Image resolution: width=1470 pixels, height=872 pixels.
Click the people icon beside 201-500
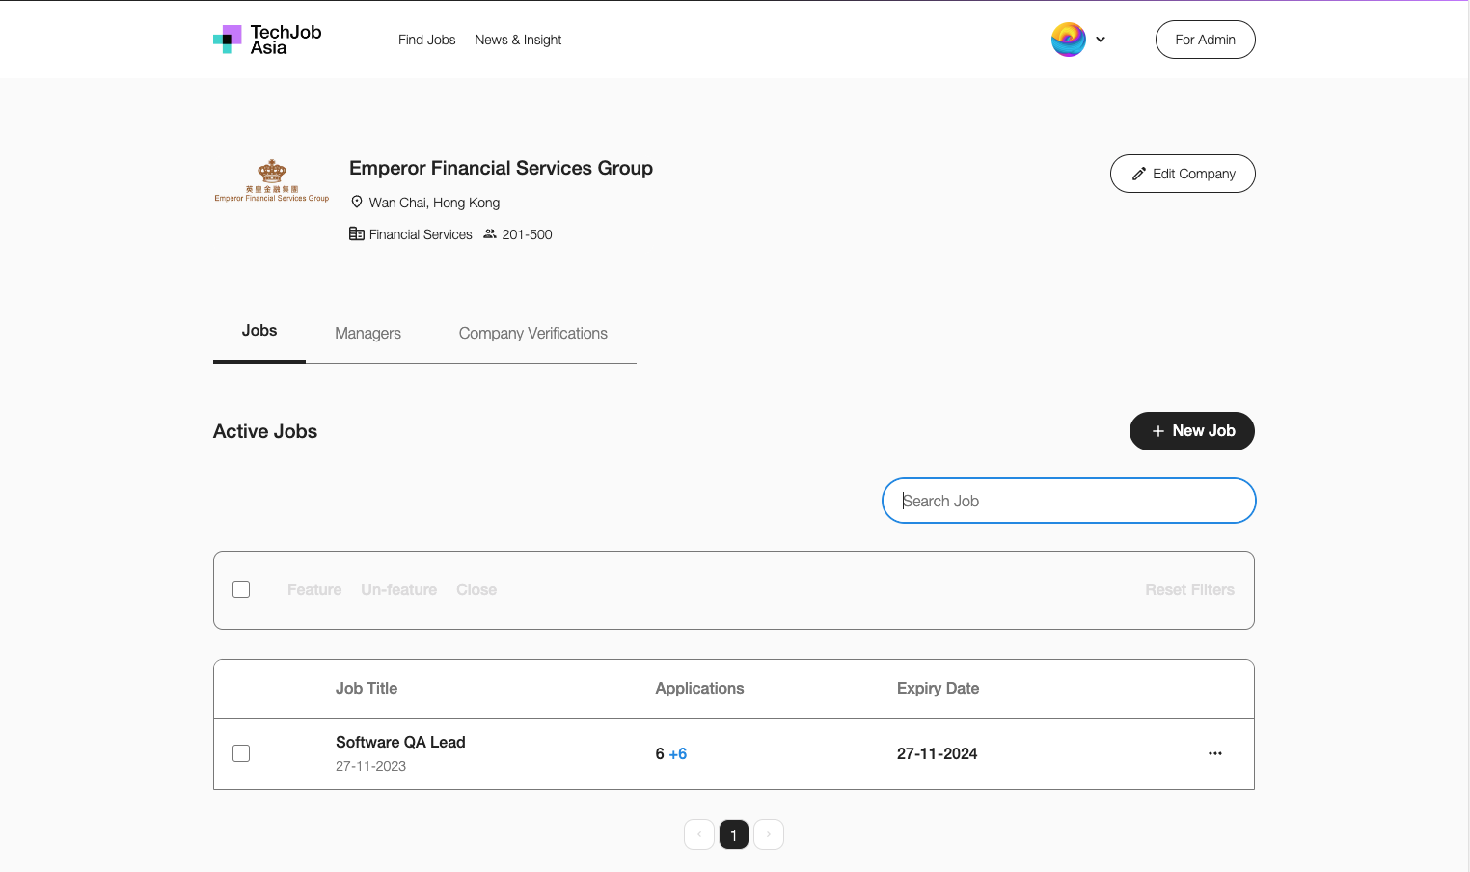point(490,233)
